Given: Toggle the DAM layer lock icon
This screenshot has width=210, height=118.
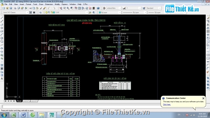Looking at the screenshot, I should tap(52, 12).
